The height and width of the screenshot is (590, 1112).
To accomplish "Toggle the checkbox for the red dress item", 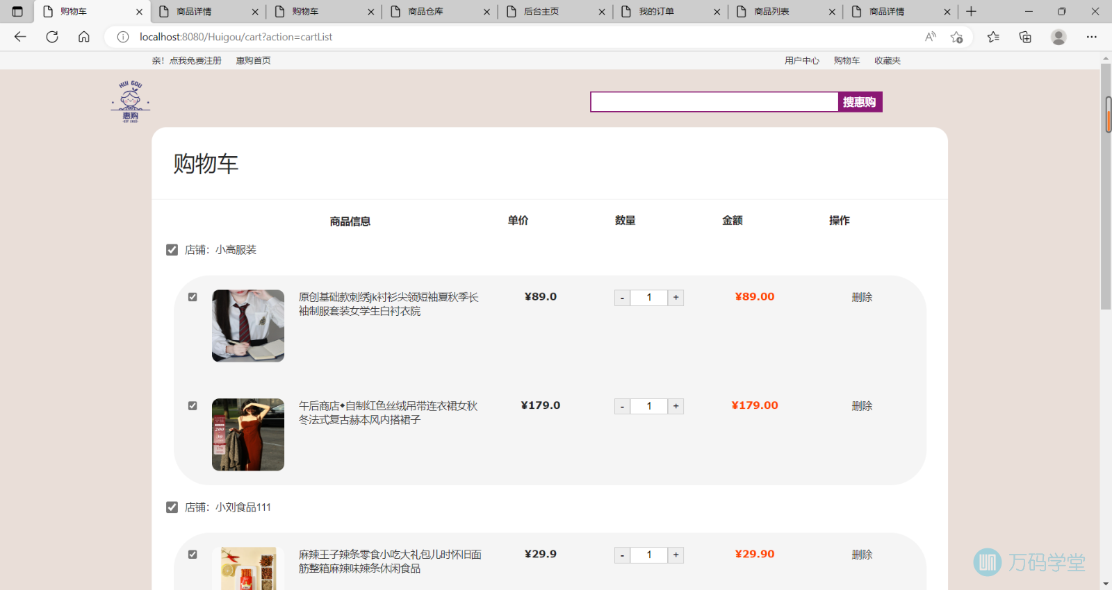I will point(193,406).
